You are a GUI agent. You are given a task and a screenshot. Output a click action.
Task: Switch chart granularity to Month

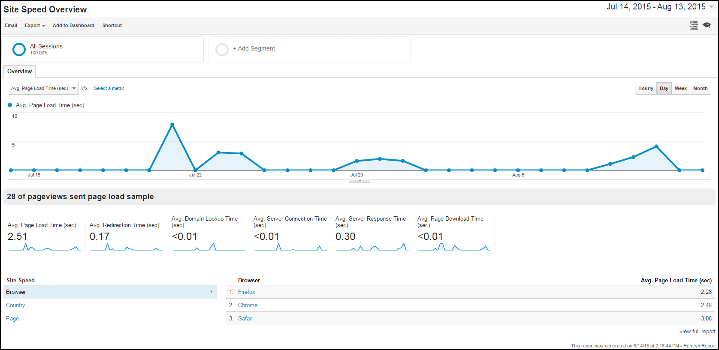pos(700,88)
